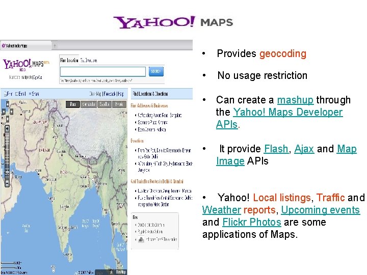Select the Yahoo India Maps browser tab

tap(26, 46)
